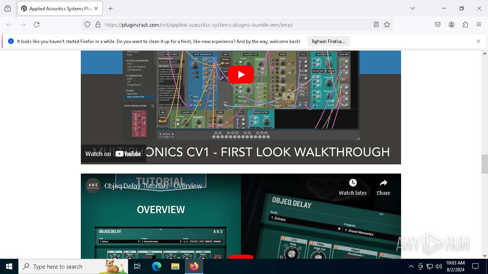The height and width of the screenshot is (274, 488).
Task: Open tracking protection shield icon
Action: 87,25
